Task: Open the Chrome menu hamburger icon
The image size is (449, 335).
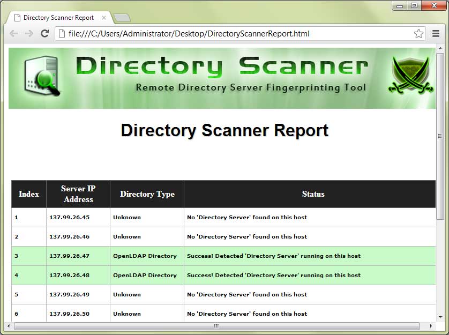Action: (436, 34)
